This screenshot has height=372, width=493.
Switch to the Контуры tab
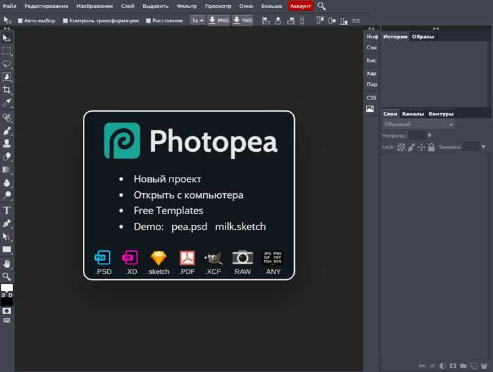pyautogui.click(x=441, y=114)
